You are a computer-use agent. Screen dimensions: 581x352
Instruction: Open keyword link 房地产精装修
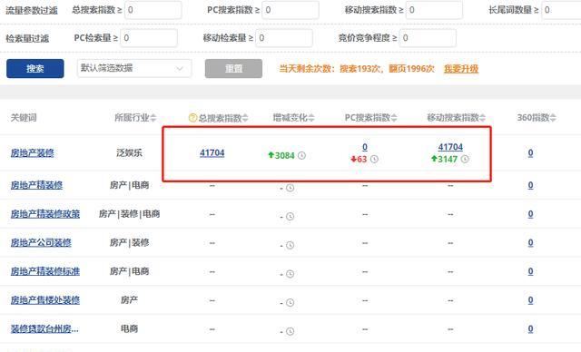point(36,185)
